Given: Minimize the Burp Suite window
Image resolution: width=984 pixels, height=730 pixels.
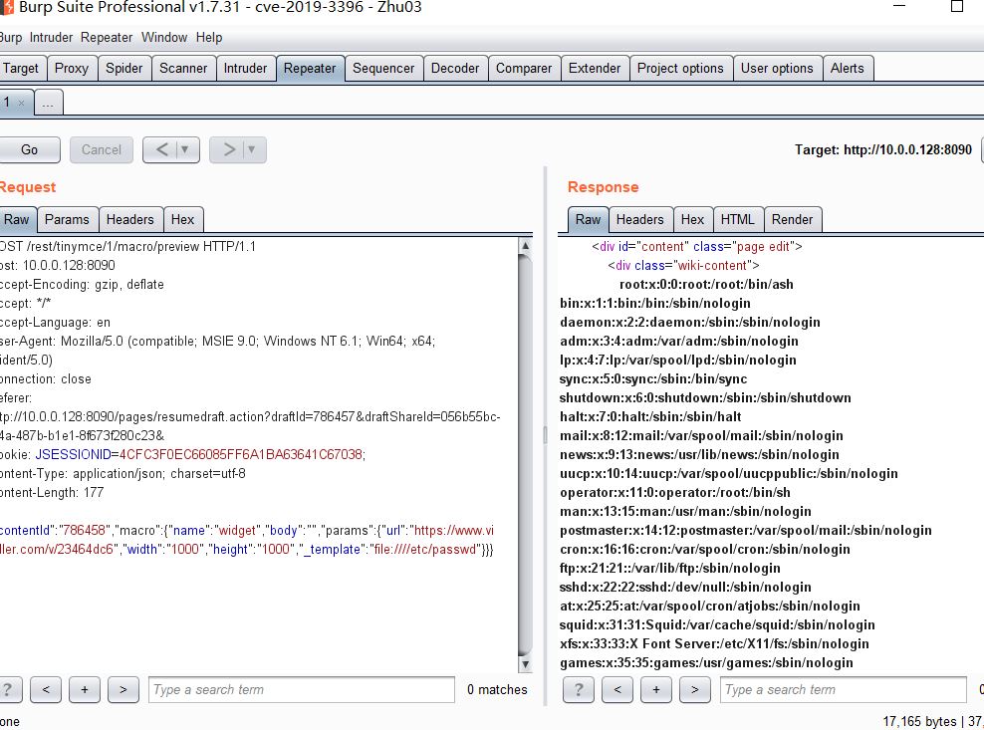Looking at the screenshot, I should coord(899,7).
